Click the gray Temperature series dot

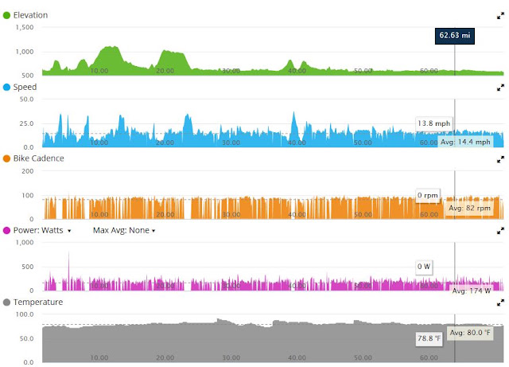tap(6, 303)
